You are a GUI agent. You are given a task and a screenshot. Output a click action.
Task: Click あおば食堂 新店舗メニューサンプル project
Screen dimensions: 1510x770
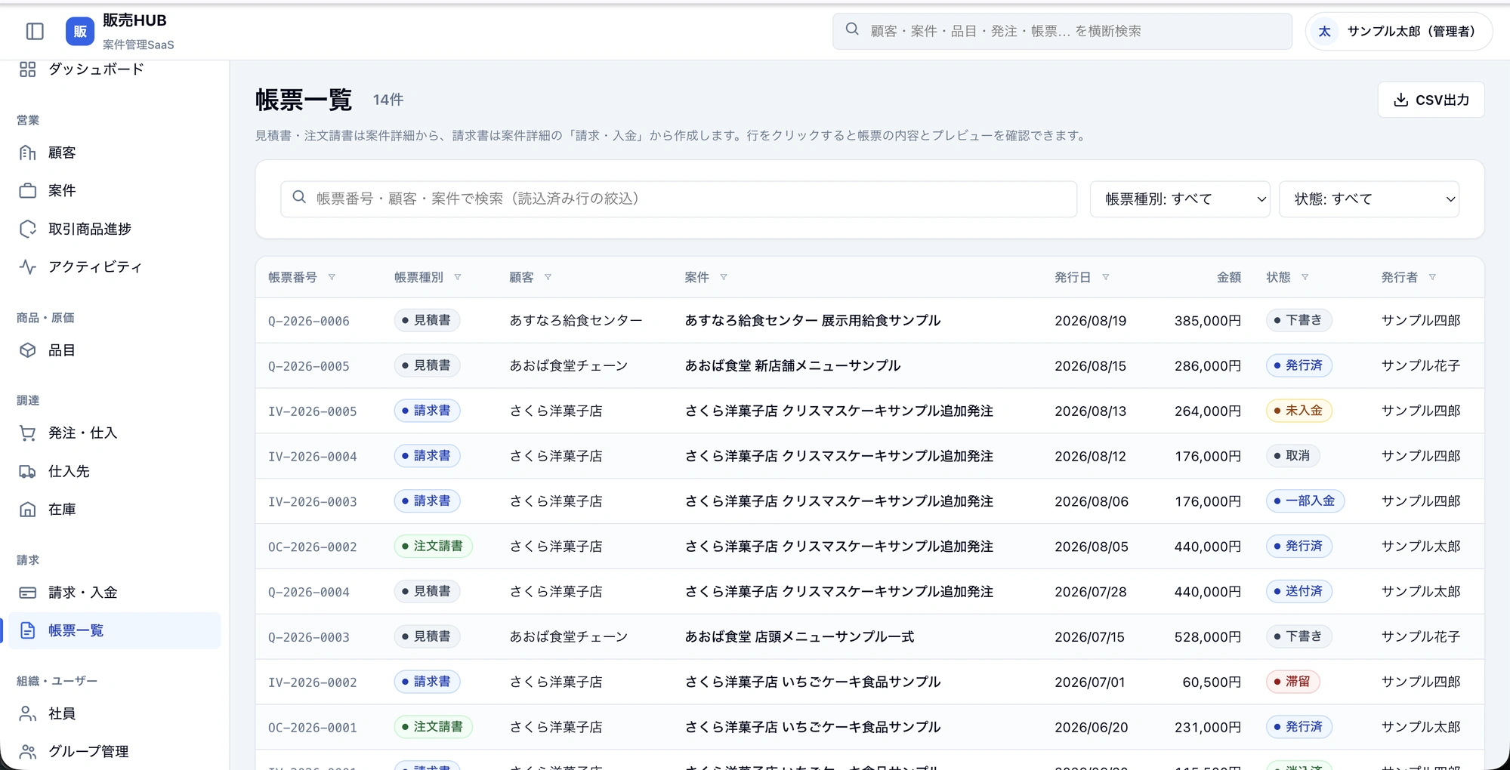click(x=792, y=365)
